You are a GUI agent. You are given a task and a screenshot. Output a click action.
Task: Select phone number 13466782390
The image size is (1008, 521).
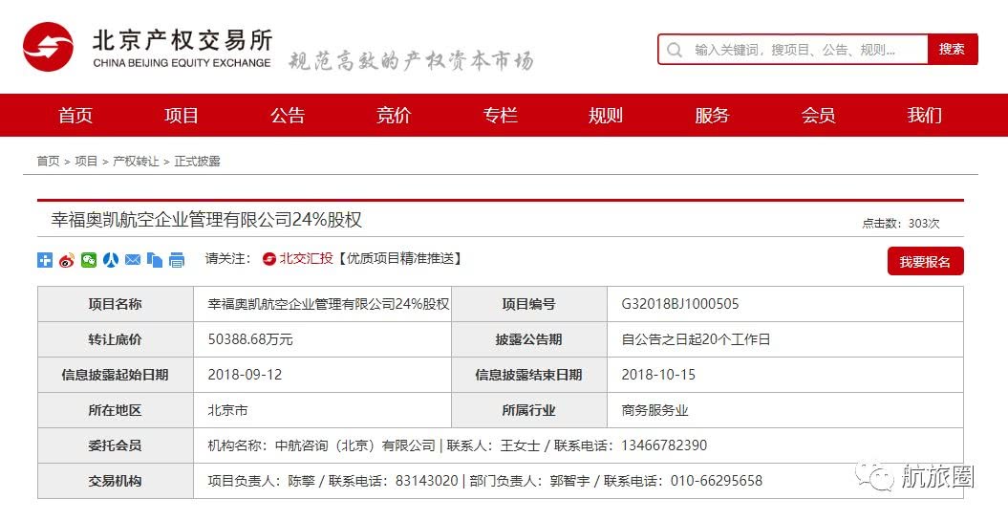pos(664,445)
